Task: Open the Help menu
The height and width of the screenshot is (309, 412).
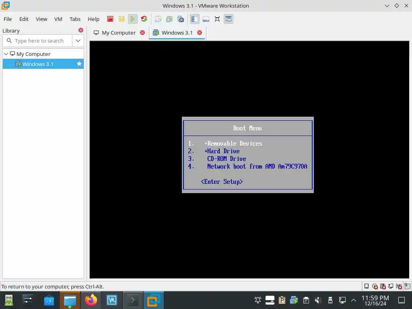Action: tap(93, 19)
